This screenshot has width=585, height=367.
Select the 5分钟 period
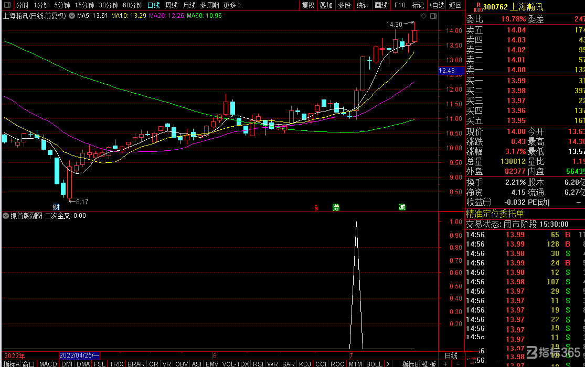[x=62, y=5]
